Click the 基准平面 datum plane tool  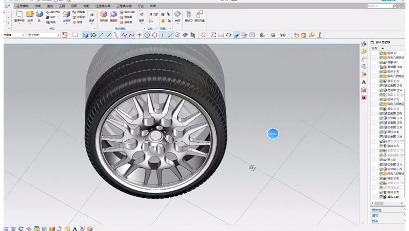(19, 15)
